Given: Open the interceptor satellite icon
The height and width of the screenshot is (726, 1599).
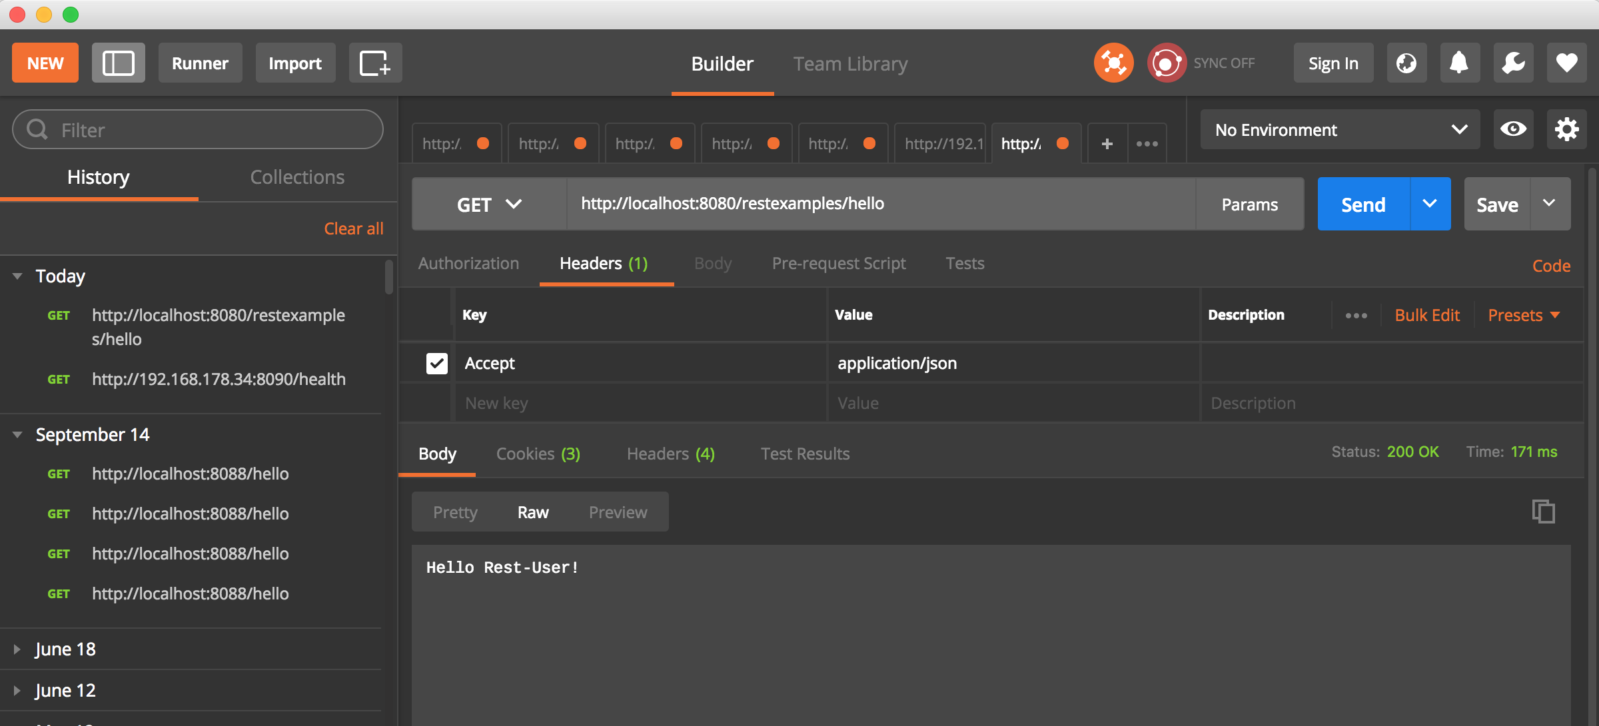Looking at the screenshot, I should [x=1113, y=63].
